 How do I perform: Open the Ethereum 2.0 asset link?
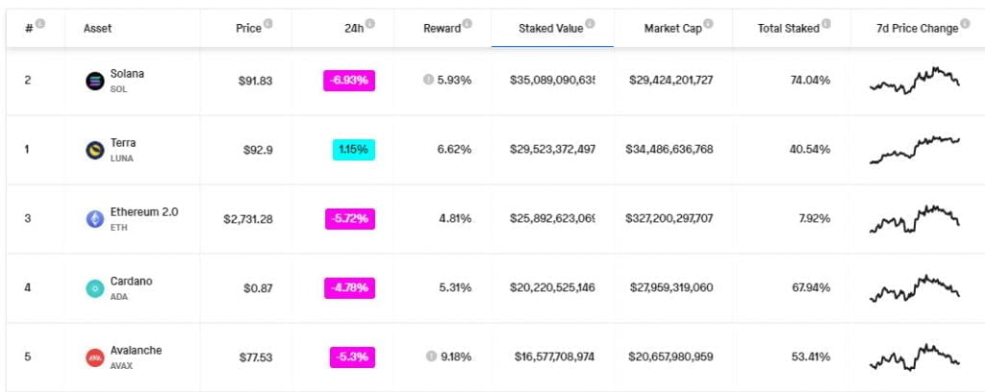[x=145, y=212]
